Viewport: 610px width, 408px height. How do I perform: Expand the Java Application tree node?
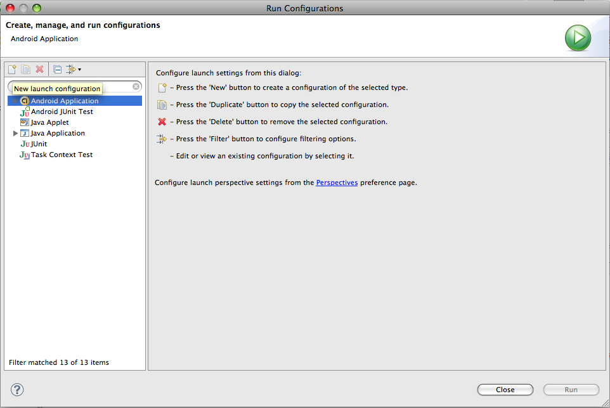click(x=15, y=133)
